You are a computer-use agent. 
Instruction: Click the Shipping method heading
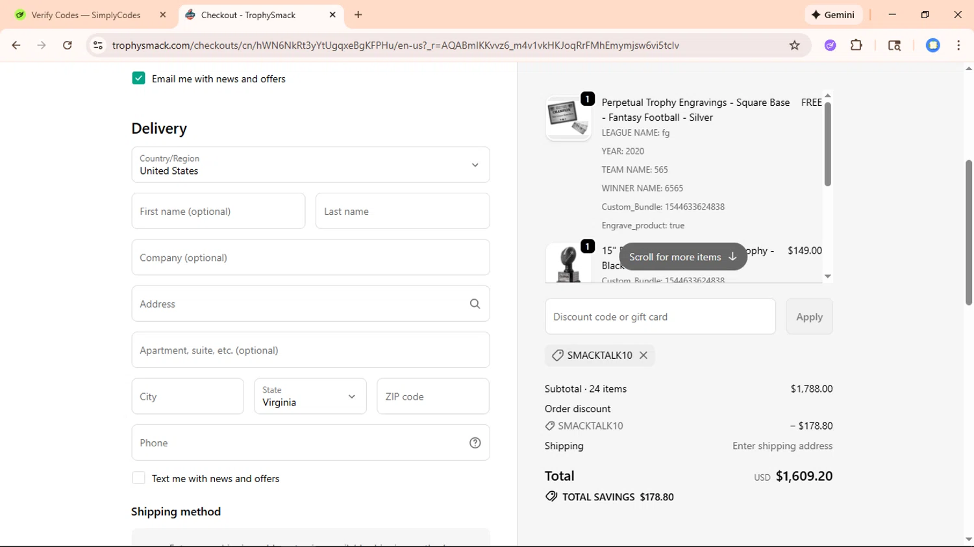176,511
